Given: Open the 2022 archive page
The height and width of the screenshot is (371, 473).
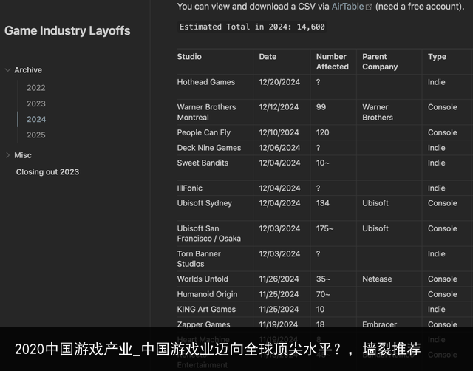Looking at the screenshot, I should point(36,88).
